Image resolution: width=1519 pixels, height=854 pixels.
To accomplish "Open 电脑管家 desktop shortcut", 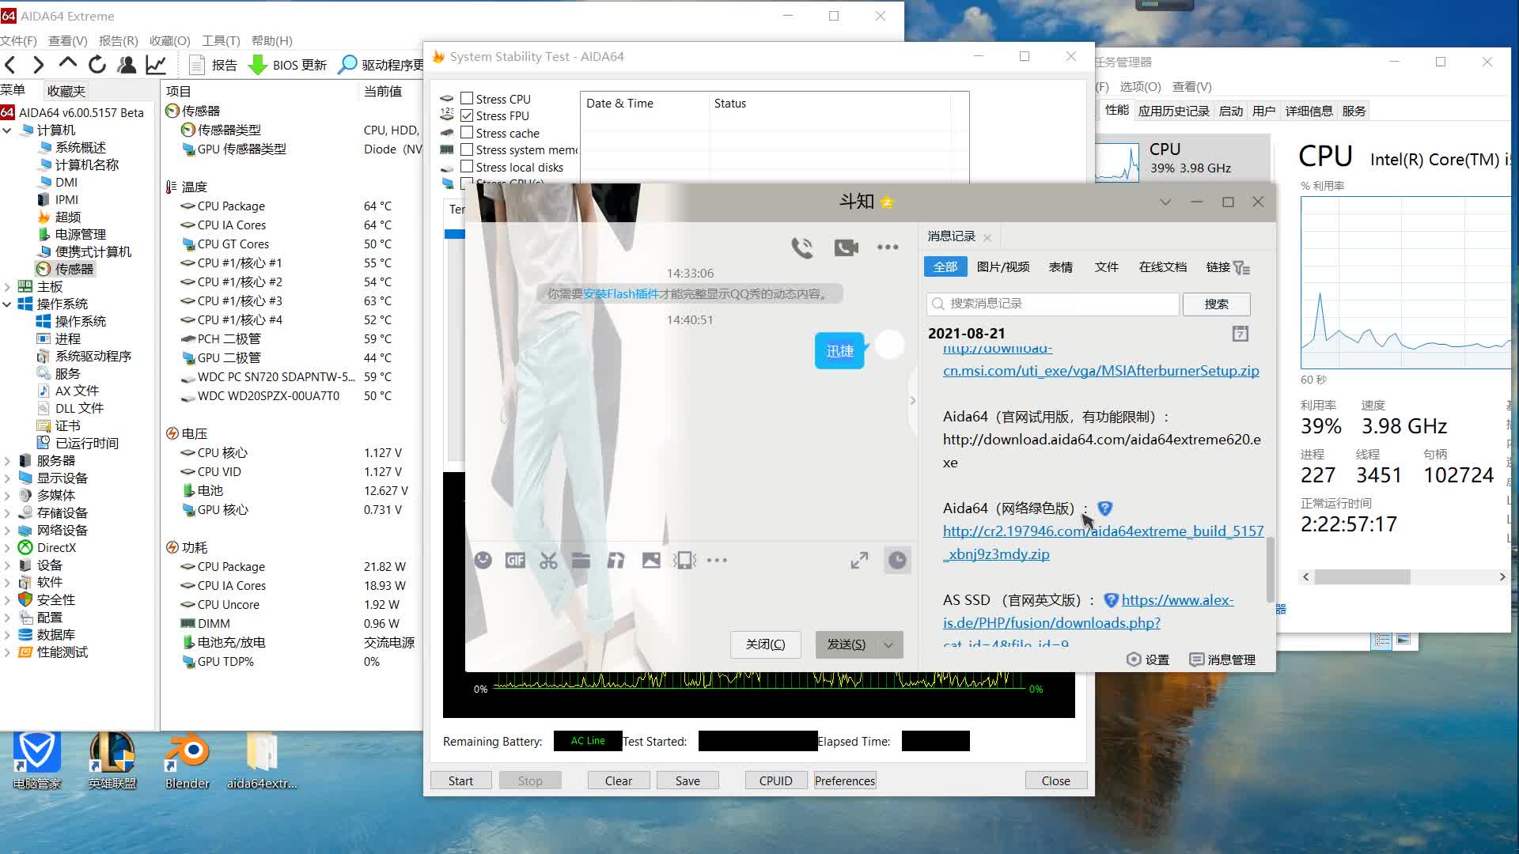I will click(x=37, y=760).
